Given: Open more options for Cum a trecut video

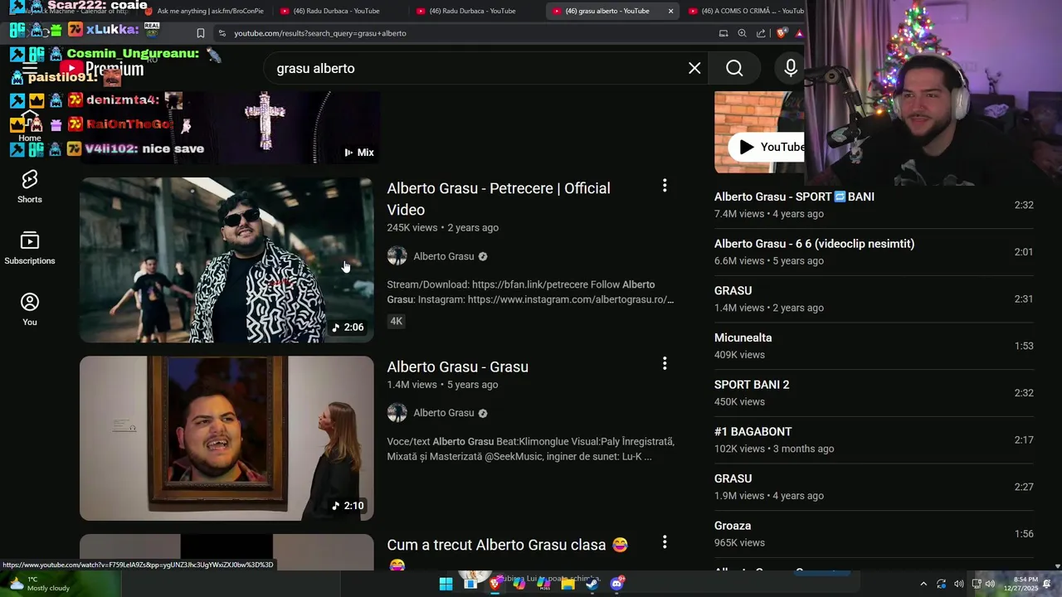Looking at the screenshot, I should click(665, 542).
